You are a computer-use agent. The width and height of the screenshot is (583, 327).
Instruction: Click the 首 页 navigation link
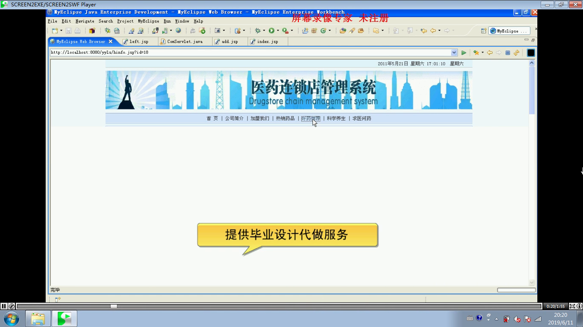[212, 118]
